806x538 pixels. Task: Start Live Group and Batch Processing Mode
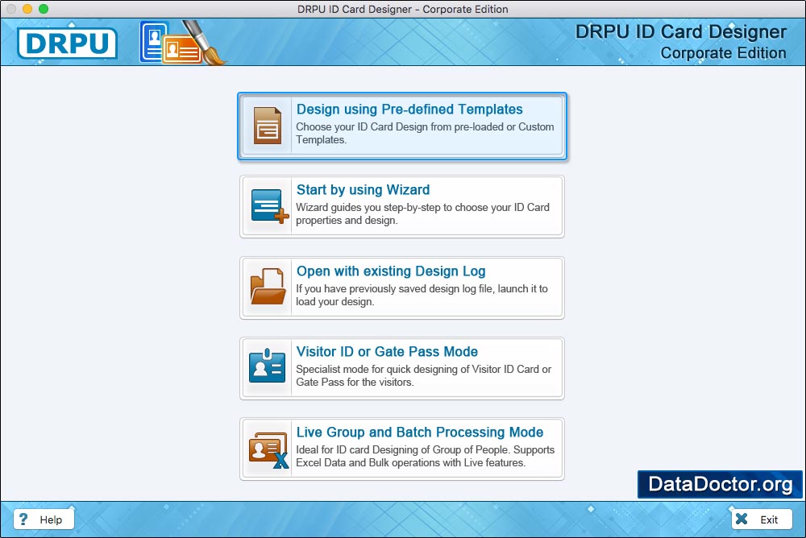402,449
